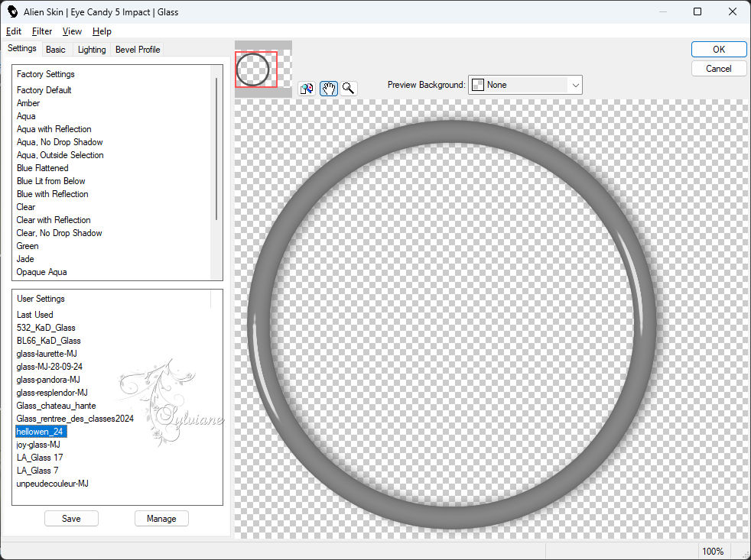The height and width of the screenshot is (560, 751).
Task: Select Aqua, Outside Selection preset
Action: point(60,154)
